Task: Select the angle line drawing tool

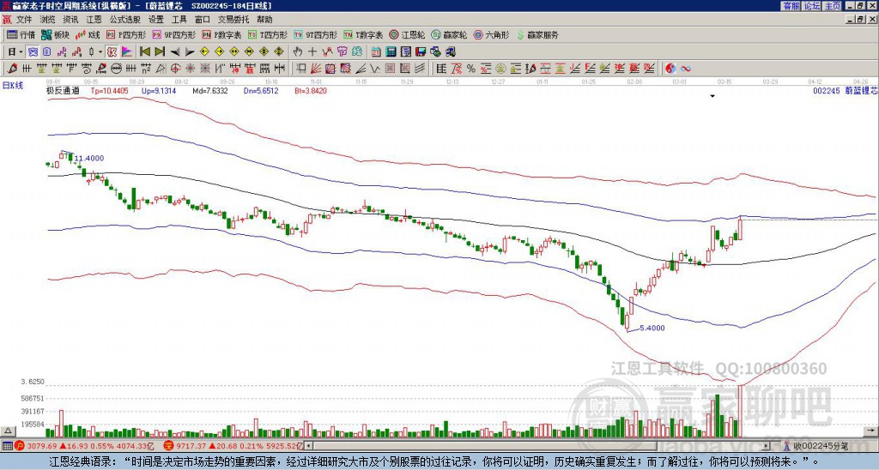Action: pos(361,69)
